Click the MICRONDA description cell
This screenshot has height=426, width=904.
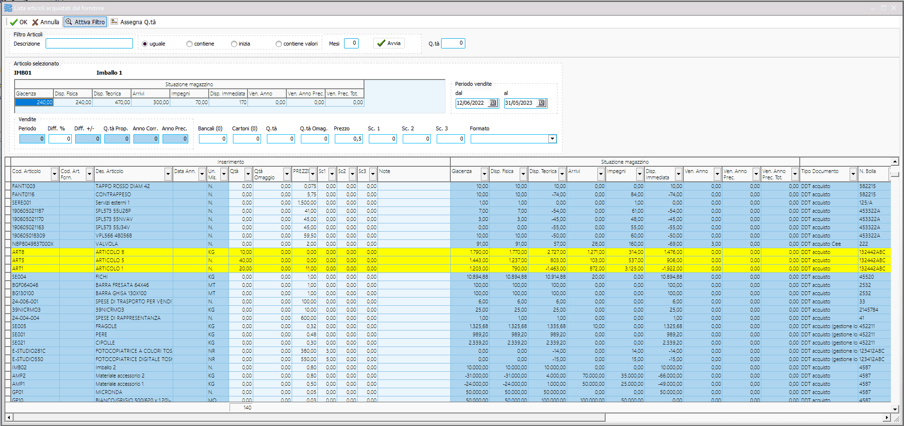coord(133,392)
